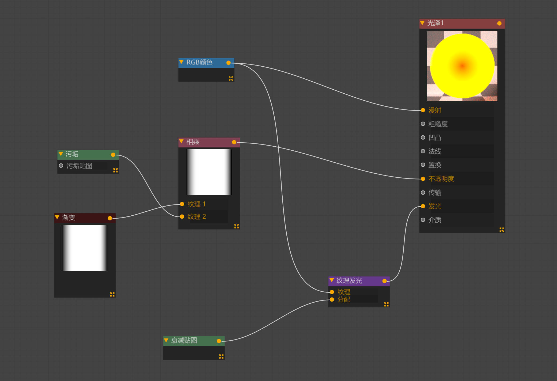The height and width of the screenshot is (381, 557).
Task: Click the 粗糙度 roughness input pin
Action: pyautogui.click(x=423, y=124)
